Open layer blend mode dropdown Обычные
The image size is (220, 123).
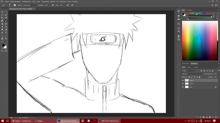coord(192,74)
